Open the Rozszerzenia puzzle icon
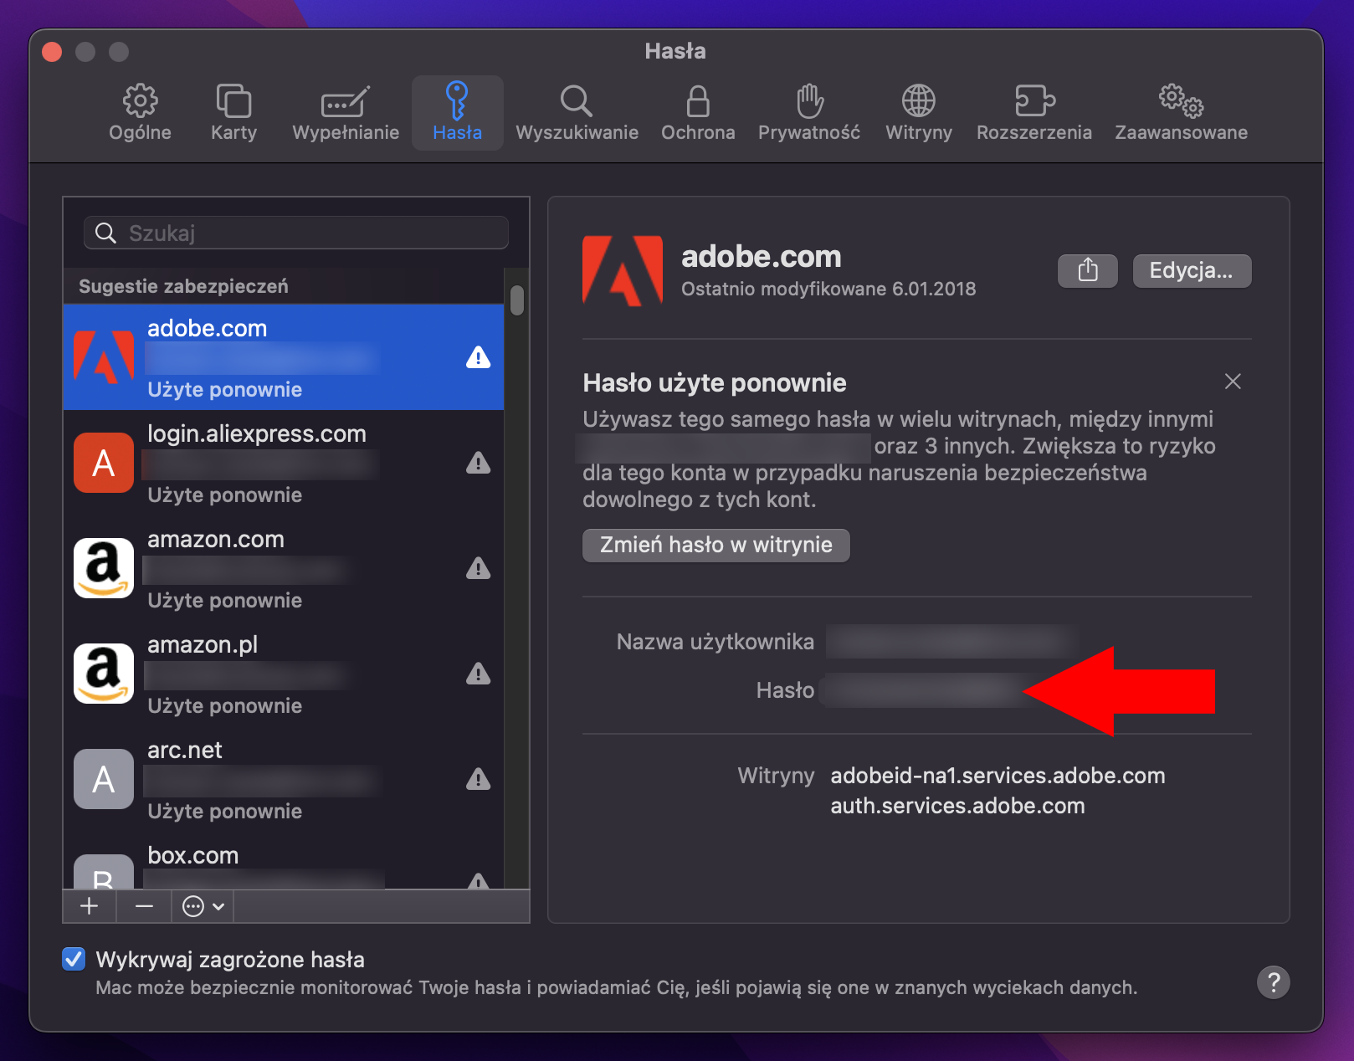This screenshot has height=1061, width=1354. (1033, 111)
